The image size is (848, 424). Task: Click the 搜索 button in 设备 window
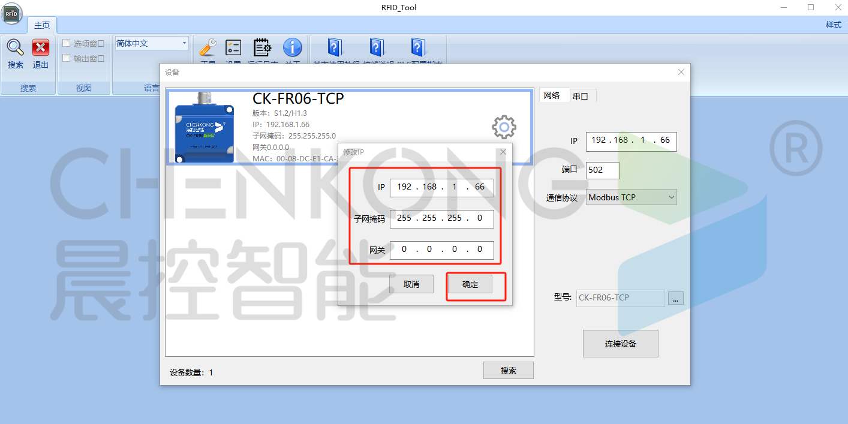pyautogui.click(x=509, y=371)
